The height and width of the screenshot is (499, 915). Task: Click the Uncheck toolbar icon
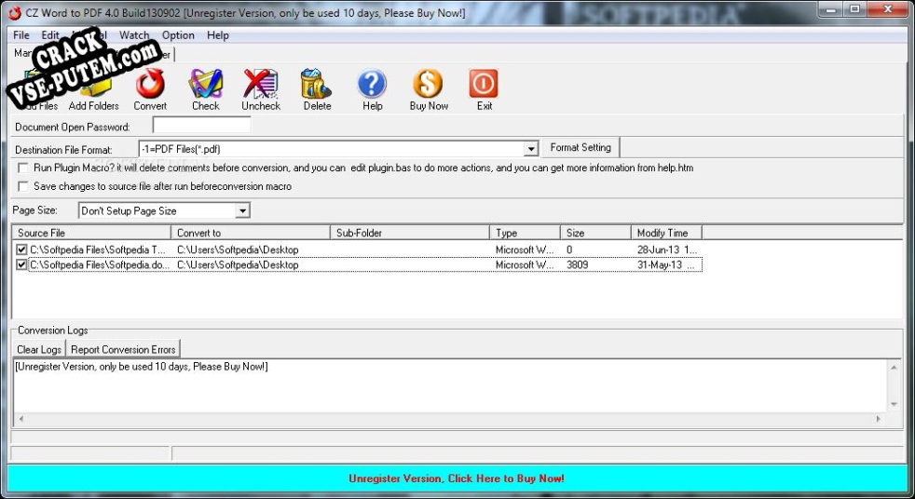[x=261, y=88]
